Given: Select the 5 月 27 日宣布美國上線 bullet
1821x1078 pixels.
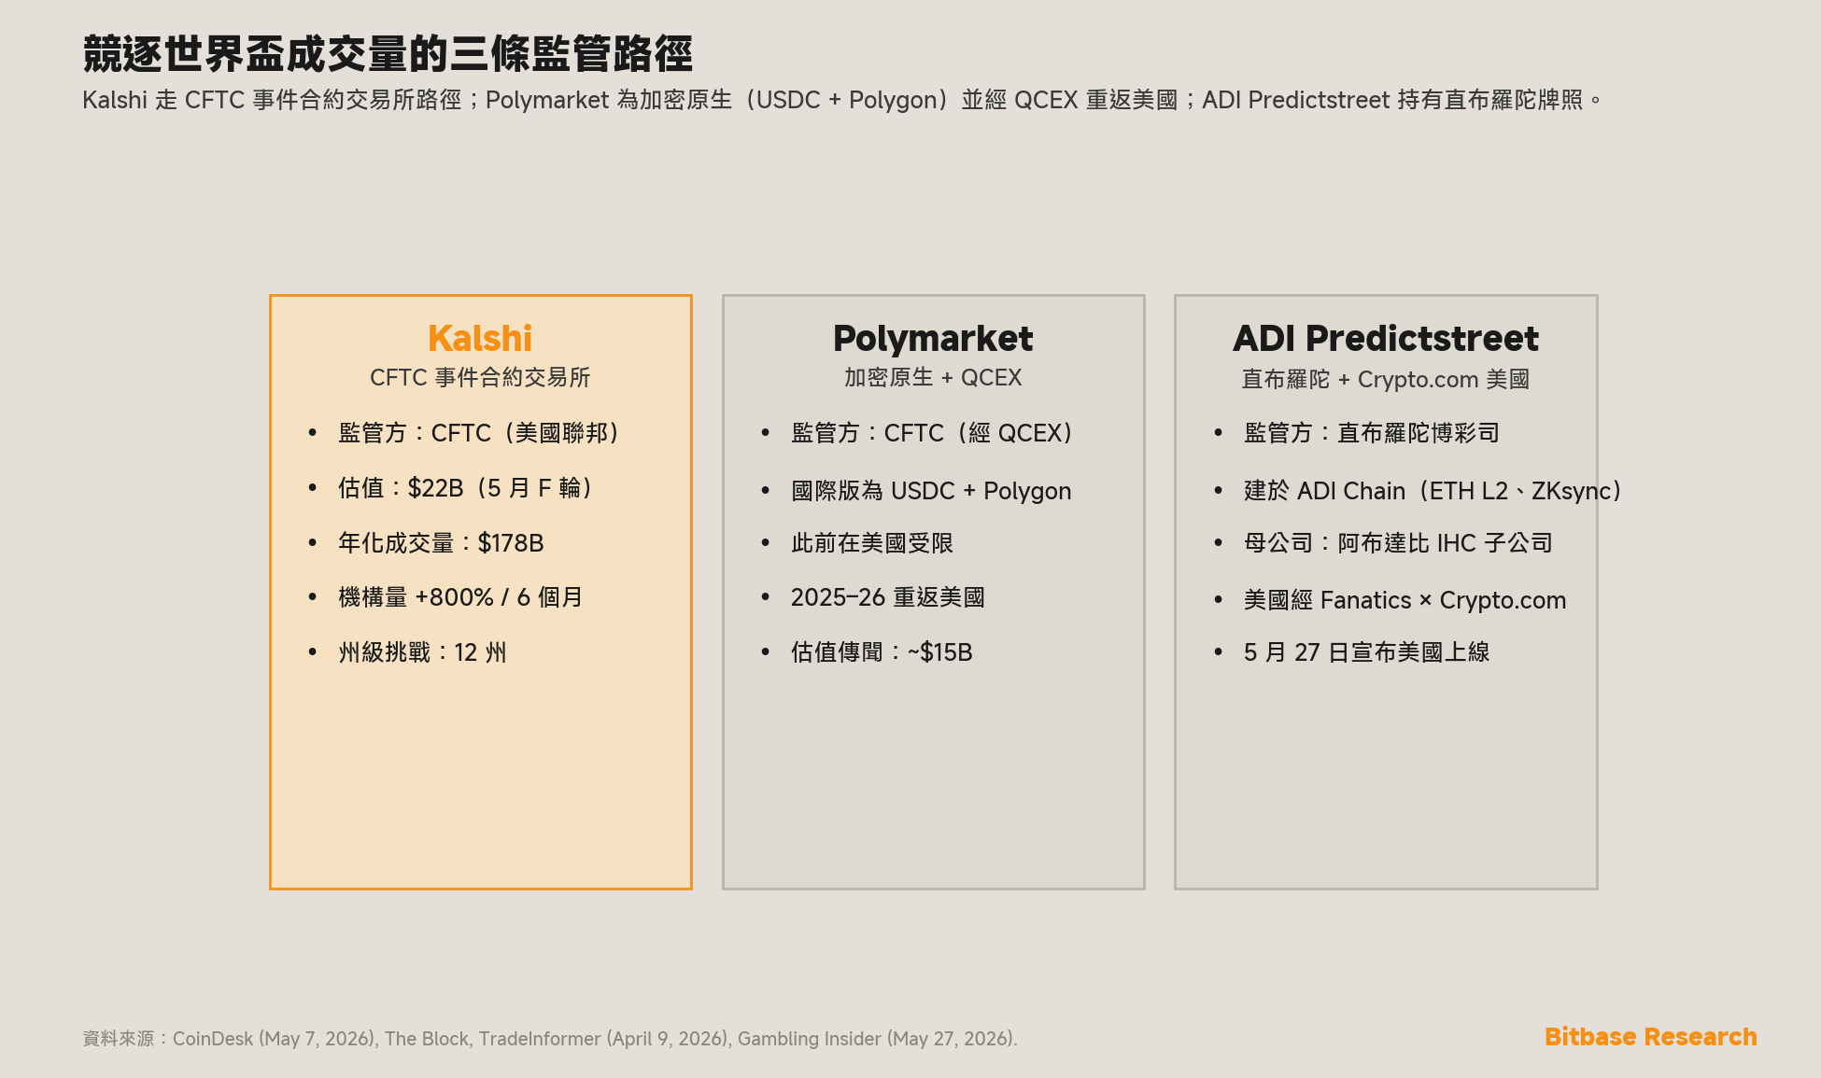Looking at the screenshot, I should pos(1367,652).
